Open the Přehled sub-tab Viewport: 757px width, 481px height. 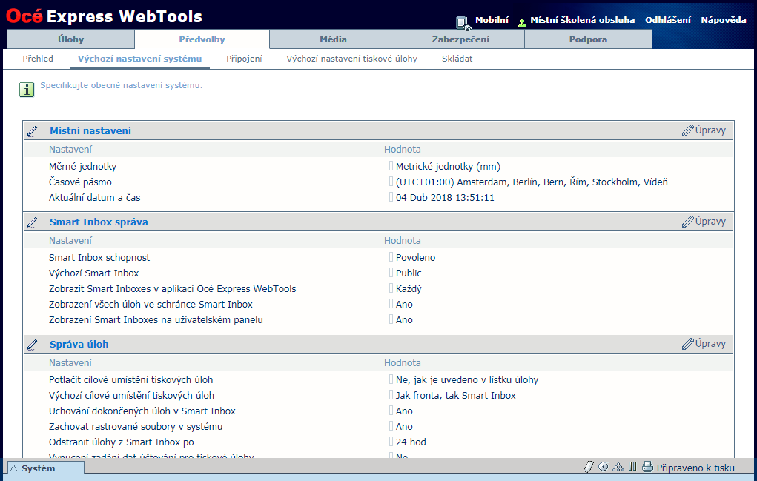point(38,59)
